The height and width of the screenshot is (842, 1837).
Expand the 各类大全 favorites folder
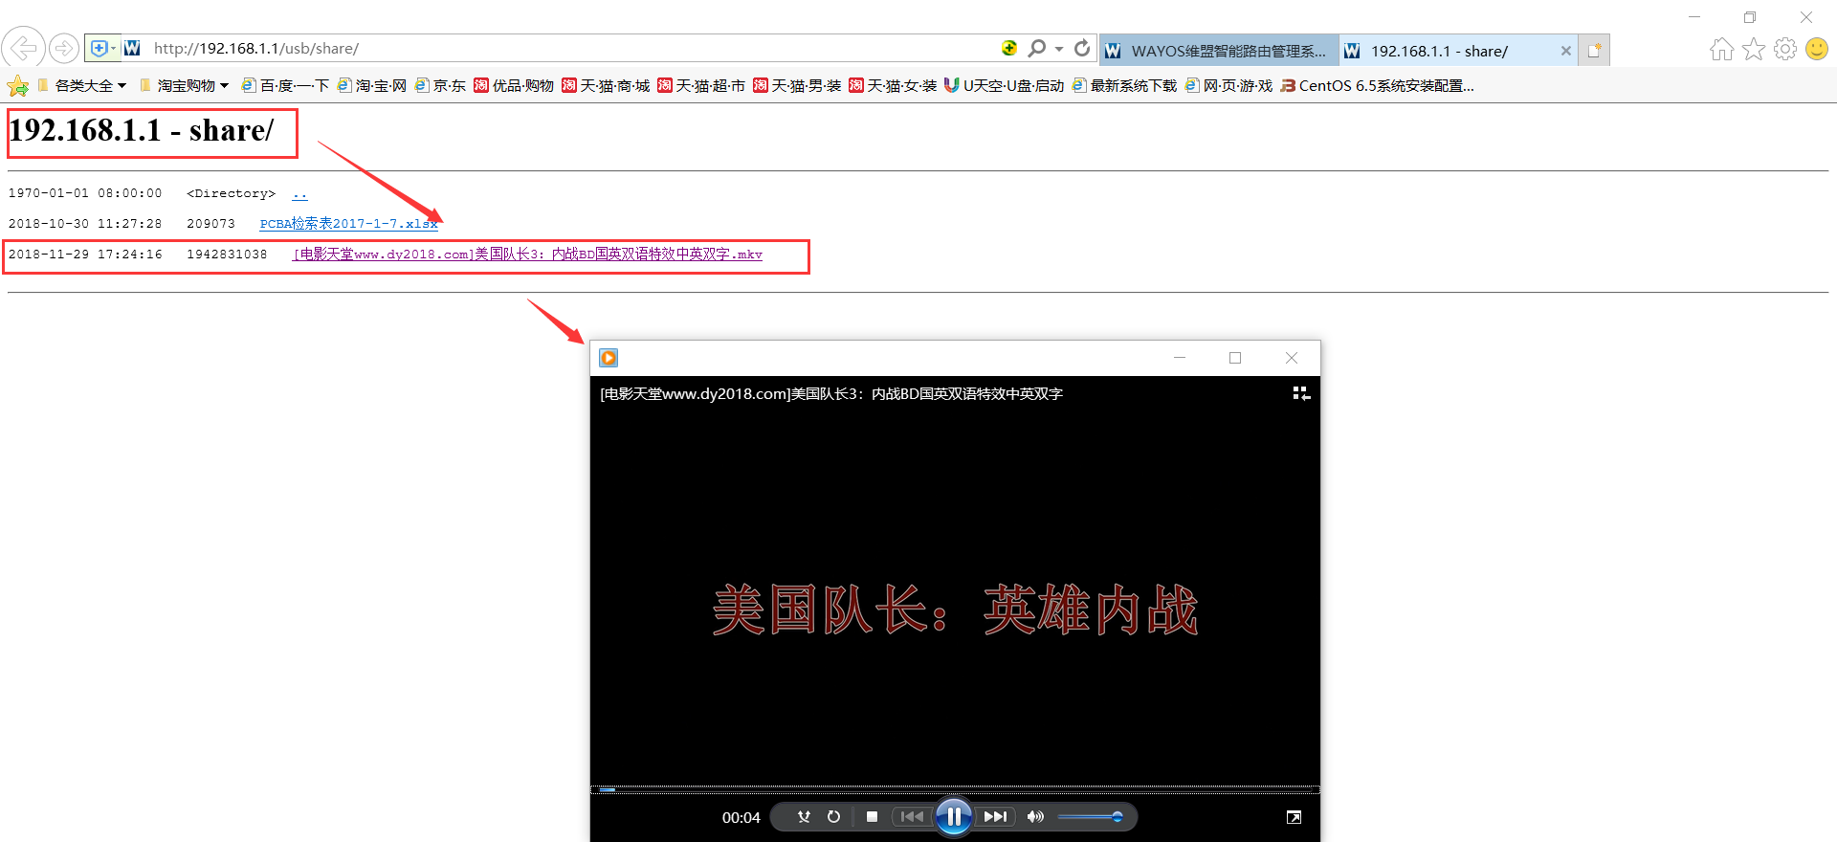(x=82, y=86)
